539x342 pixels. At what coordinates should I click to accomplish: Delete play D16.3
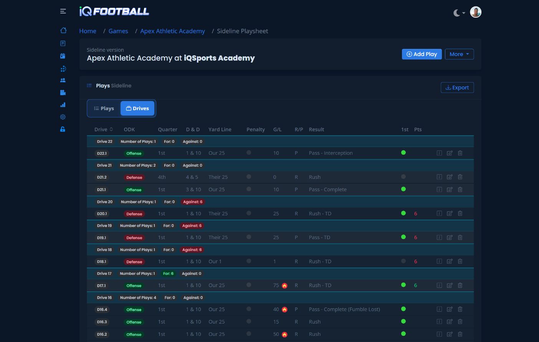[460, 322]
